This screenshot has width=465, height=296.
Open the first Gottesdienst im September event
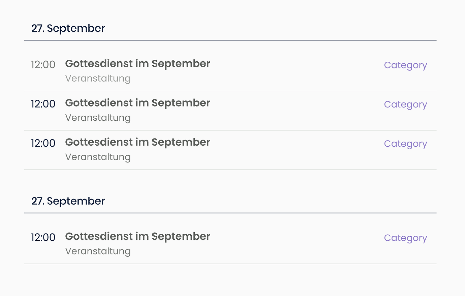click(137, 63)
